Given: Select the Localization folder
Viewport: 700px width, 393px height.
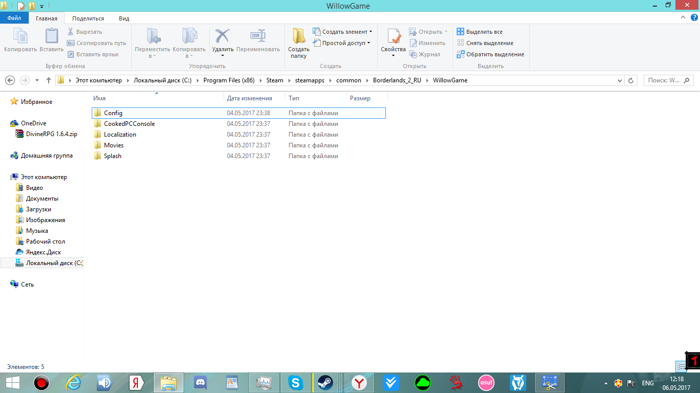Looking at the screenshot, I should pos(239,135).
